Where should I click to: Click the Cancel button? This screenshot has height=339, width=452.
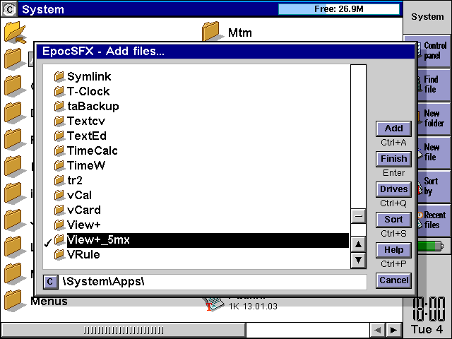pos(393,280)
